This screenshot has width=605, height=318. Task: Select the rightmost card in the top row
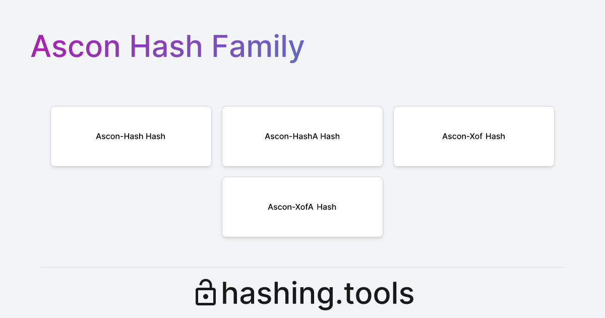point(474,136)
